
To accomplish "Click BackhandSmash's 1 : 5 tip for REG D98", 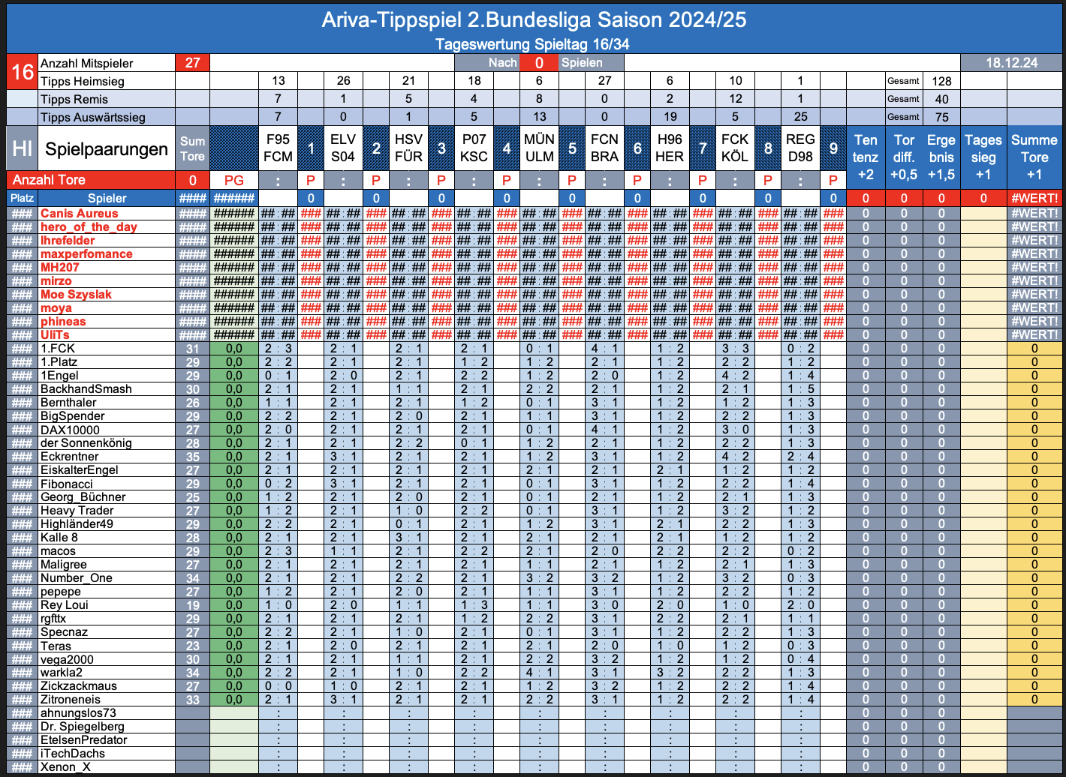I will (800, 389).
